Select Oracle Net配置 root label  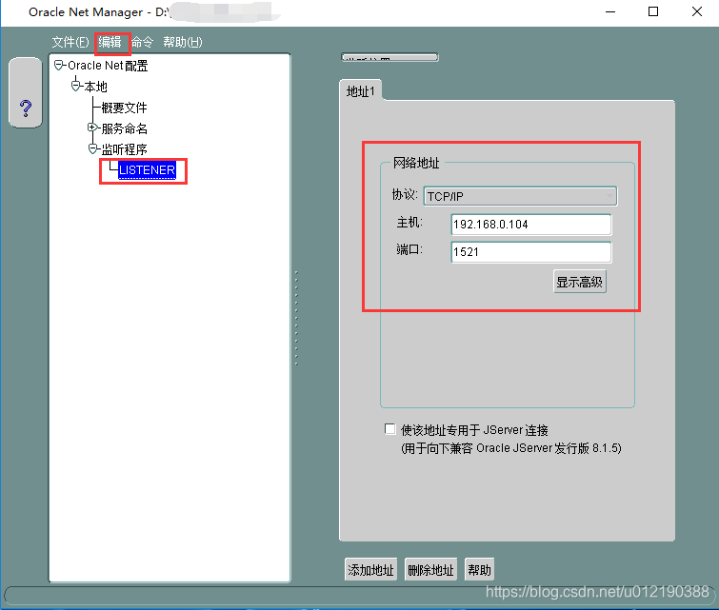[x=108, y=66]
